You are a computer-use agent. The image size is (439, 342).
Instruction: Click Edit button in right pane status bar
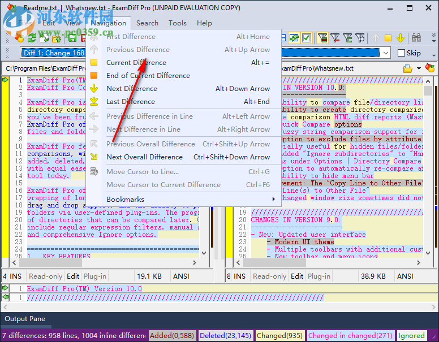pos(297,276)
